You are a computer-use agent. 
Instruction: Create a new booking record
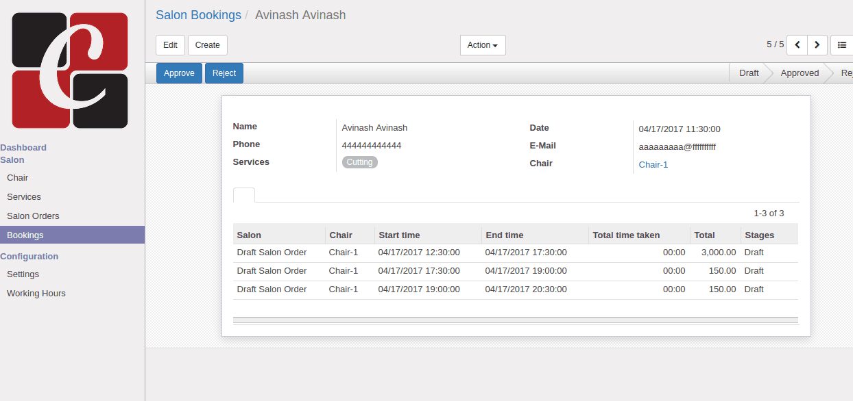click(x=208, y=45)
